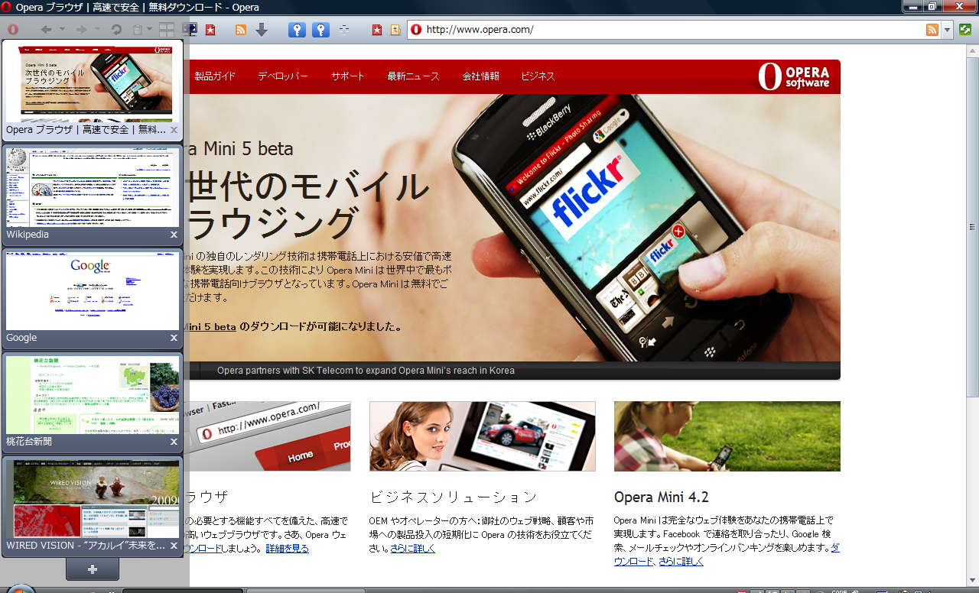Image resolution: width=979 pixels, height=593 pixels.
Task: Open the 製品ガイド menu on the page
Action: (x=215, y=76)
